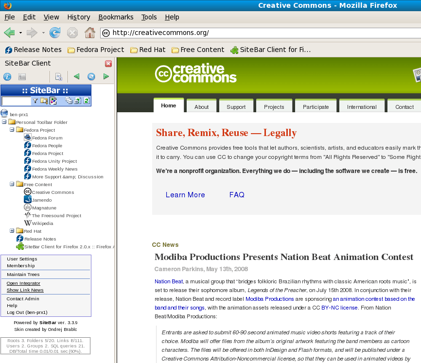This screenshot has width=421, height=363.
Task: Collapse the Fedora Project folder
Action: [x=12, y=130]
